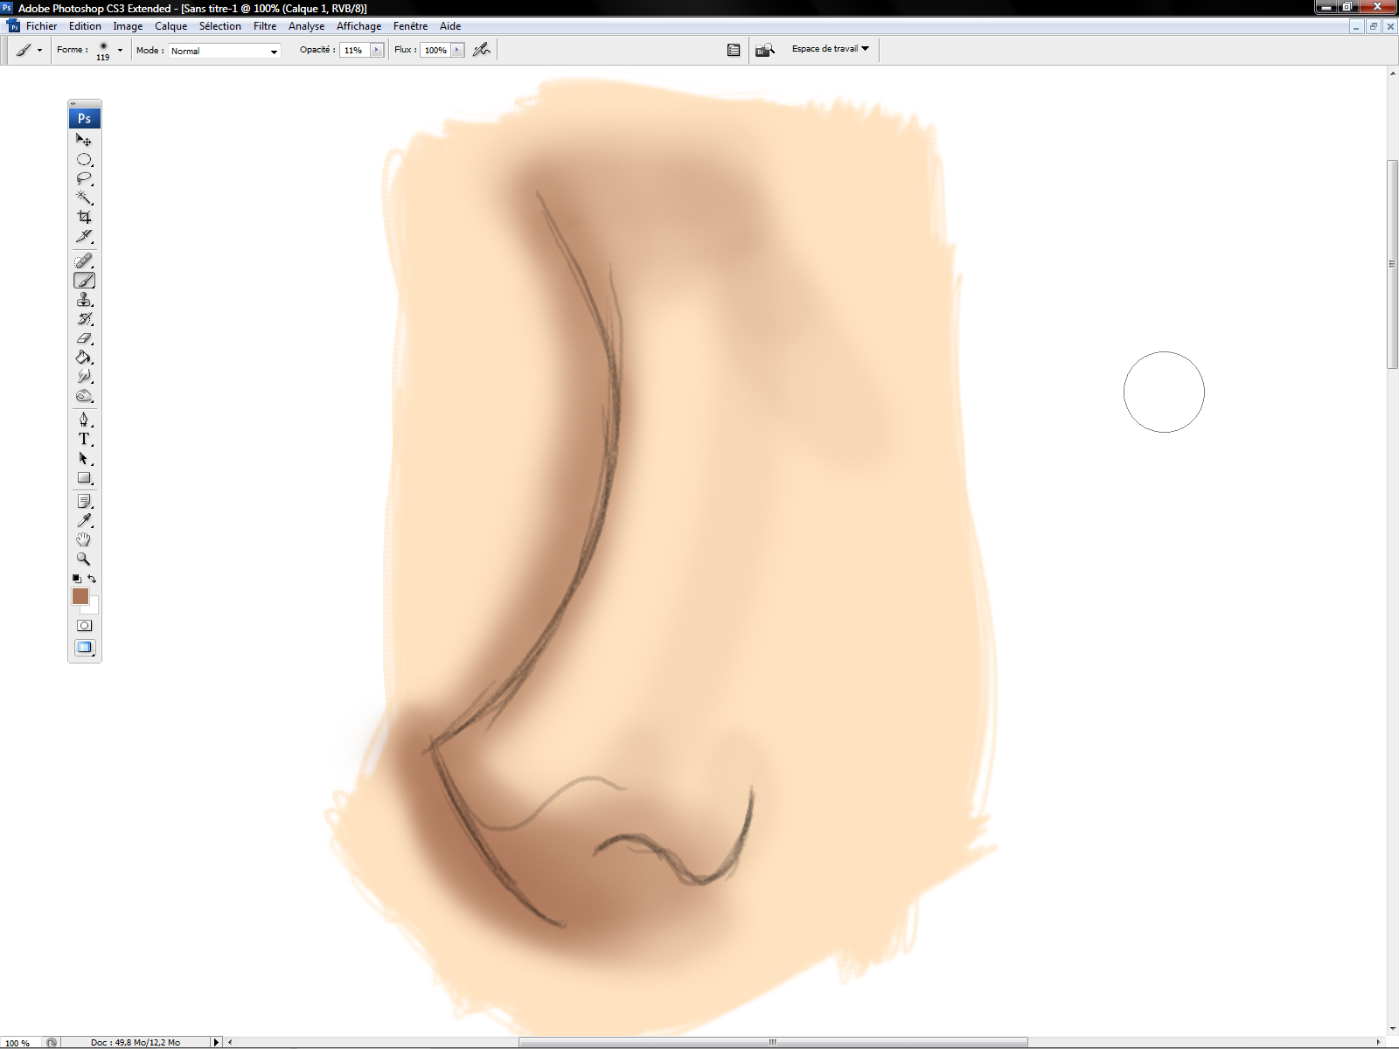This screenshot has height=1049, width=1399.
Task: Open the Fichier menu
Action: (41, 26)
